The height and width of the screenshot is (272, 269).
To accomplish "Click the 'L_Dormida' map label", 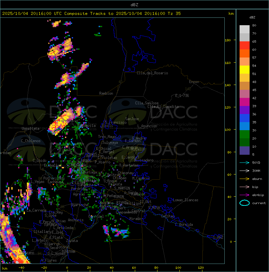I will (184, 225).
